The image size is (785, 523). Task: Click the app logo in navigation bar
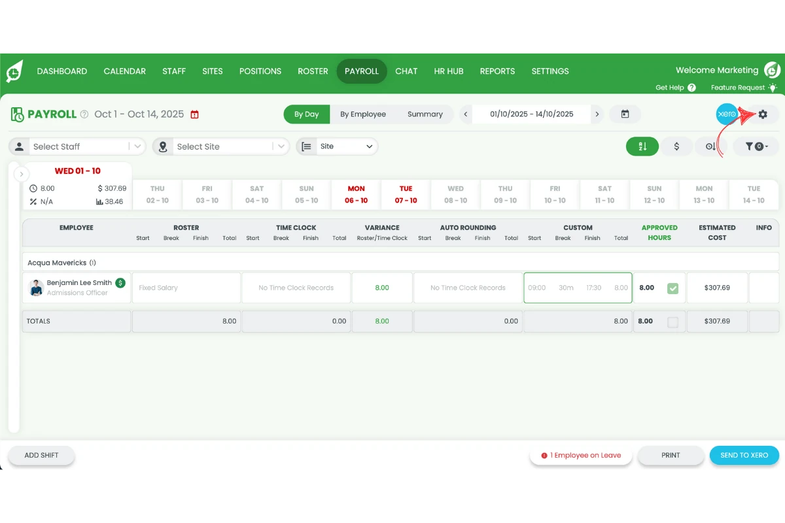point(14,71)
